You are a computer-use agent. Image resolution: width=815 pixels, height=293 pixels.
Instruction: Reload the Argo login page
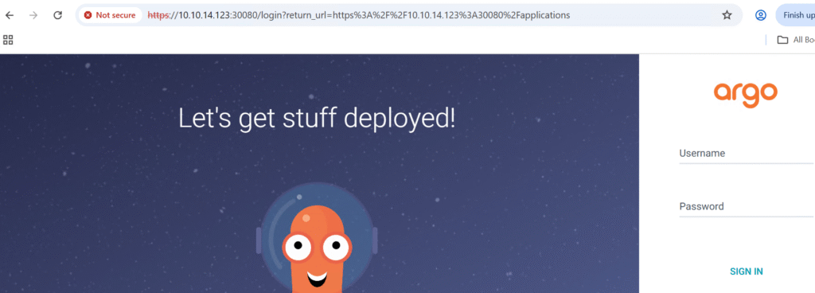tap(57, 15)
